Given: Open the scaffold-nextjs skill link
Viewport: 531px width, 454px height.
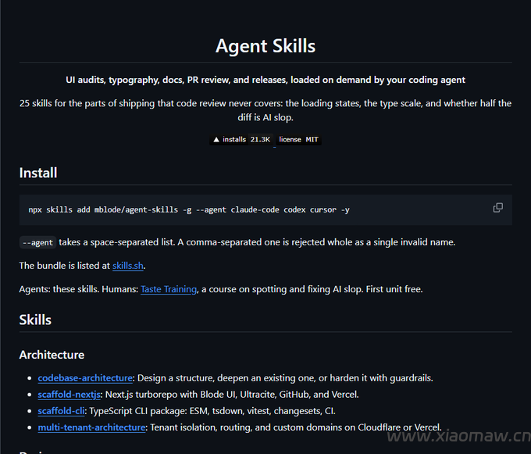Looking at the screenshot, I should coord(69,395).
